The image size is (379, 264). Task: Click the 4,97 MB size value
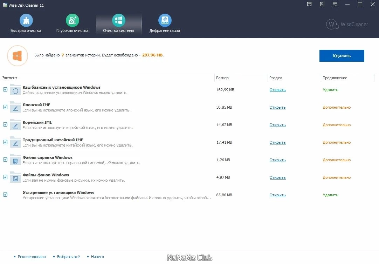223,178
